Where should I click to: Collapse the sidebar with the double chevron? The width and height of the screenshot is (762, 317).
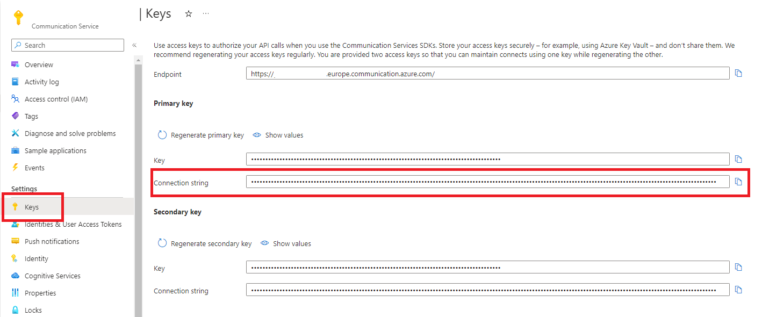click(x=134, y=46)
